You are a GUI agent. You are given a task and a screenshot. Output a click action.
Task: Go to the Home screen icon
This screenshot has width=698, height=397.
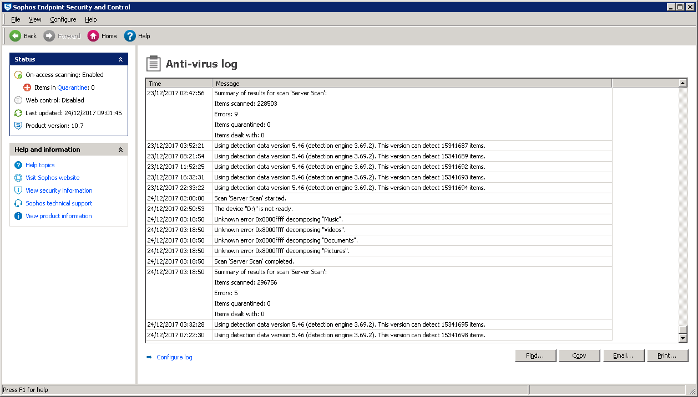[93, 36]
